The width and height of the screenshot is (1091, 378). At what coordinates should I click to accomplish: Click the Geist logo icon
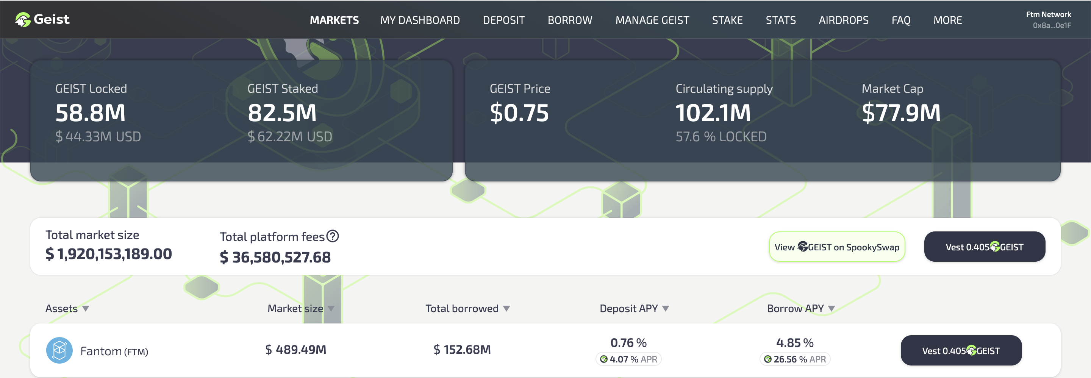(x=23, y=19)
